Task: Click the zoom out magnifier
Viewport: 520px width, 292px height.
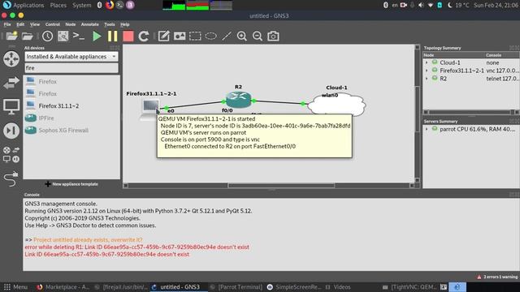Action: coord(258,36)
